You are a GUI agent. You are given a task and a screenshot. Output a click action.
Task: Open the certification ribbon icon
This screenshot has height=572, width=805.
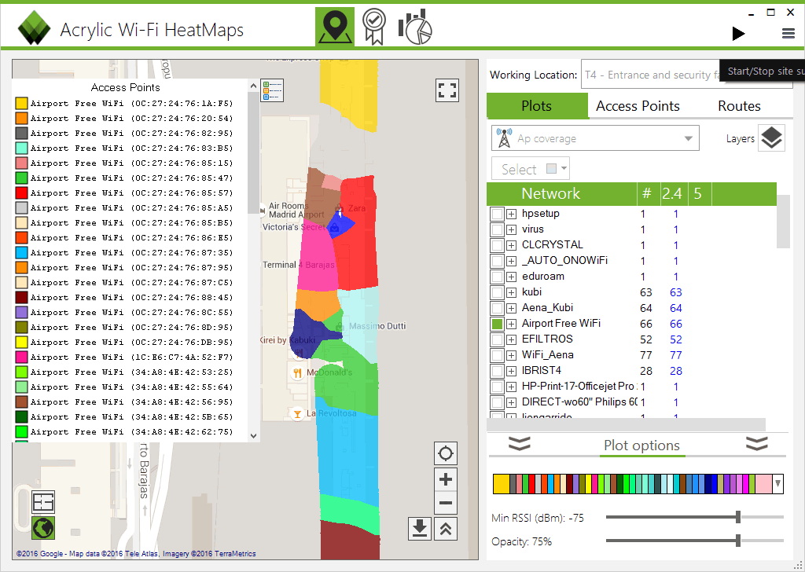coord(374,27)
